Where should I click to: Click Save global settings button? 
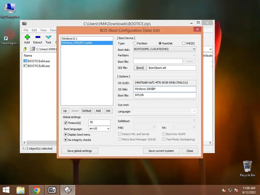[79, 151]
